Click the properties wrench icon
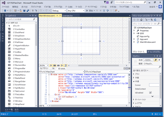Screen dimensions: 164x117 tap(156, 60)
